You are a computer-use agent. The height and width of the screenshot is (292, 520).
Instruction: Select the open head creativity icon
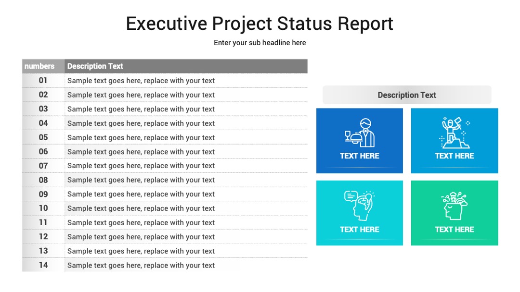pos(455,206)
